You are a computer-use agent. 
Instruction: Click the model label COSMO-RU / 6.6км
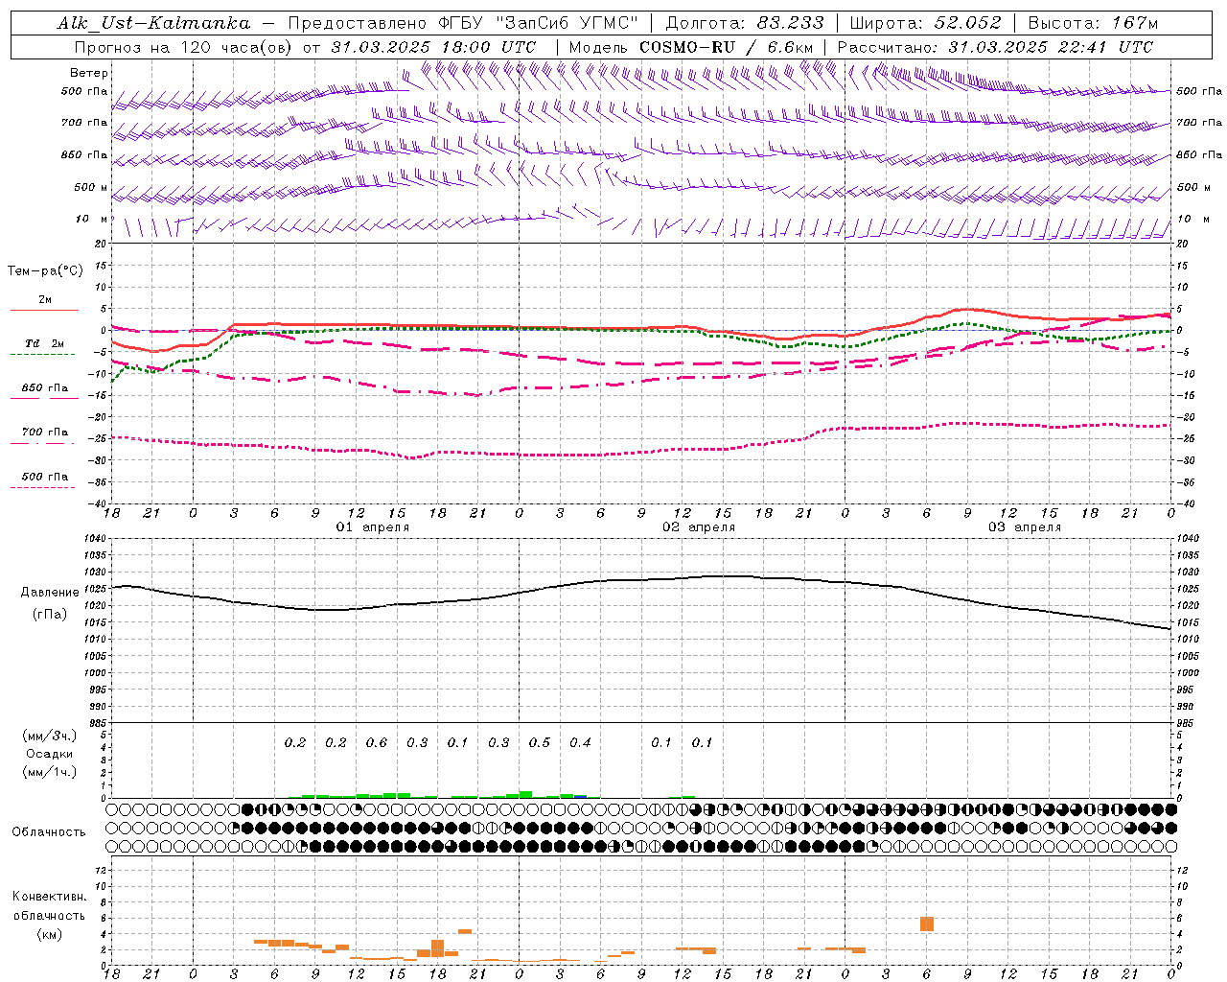pyautogui.click(x=727, y=47)
